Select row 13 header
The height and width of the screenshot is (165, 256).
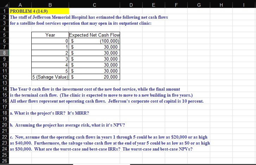5,83
